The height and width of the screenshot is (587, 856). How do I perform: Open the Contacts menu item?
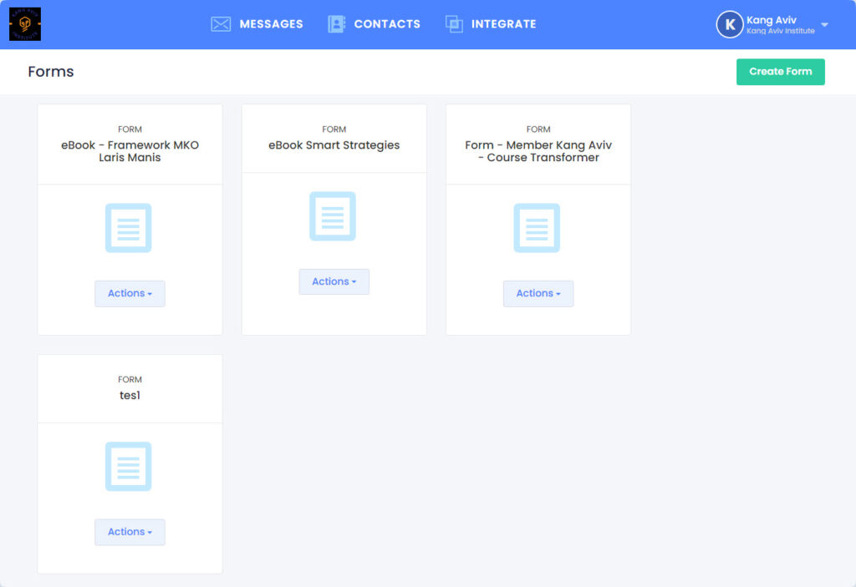(x=387, y=24)
